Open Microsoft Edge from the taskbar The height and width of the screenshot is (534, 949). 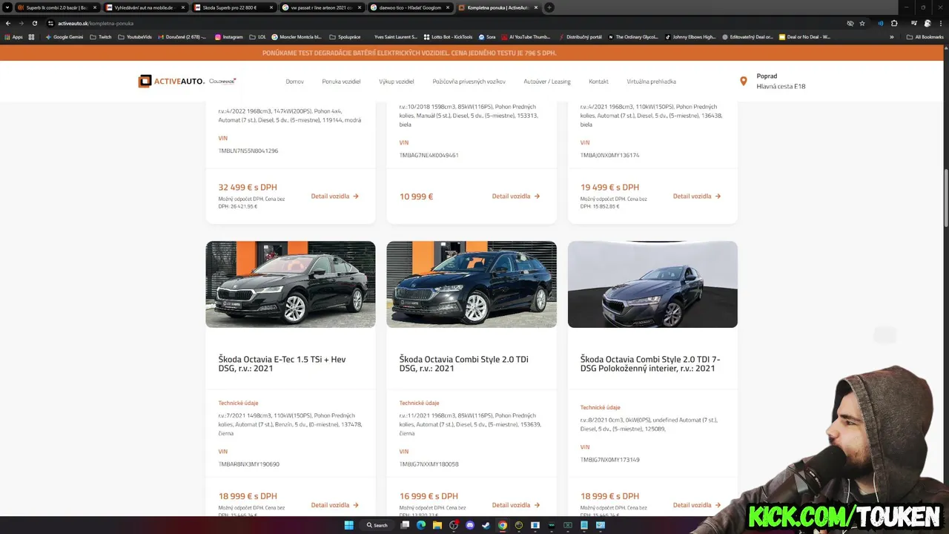click(x=421, y=525)
